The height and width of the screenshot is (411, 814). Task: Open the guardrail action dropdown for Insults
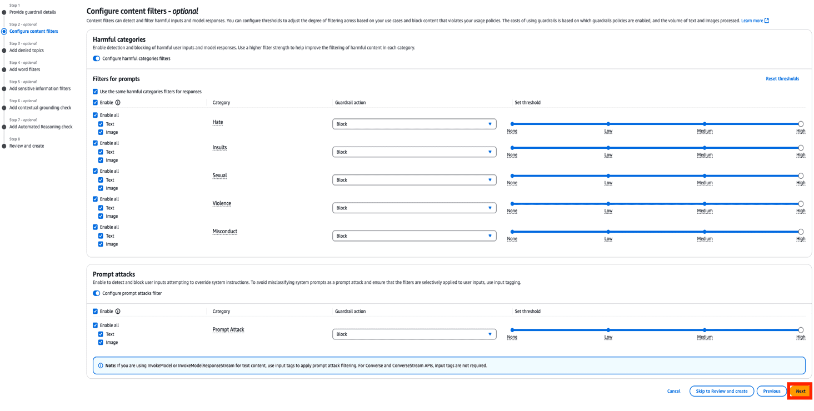coord(413,151)
